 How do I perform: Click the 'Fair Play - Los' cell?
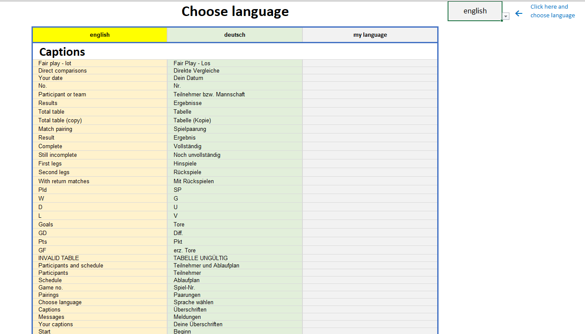pyautogui.click(x=235, y=63)
